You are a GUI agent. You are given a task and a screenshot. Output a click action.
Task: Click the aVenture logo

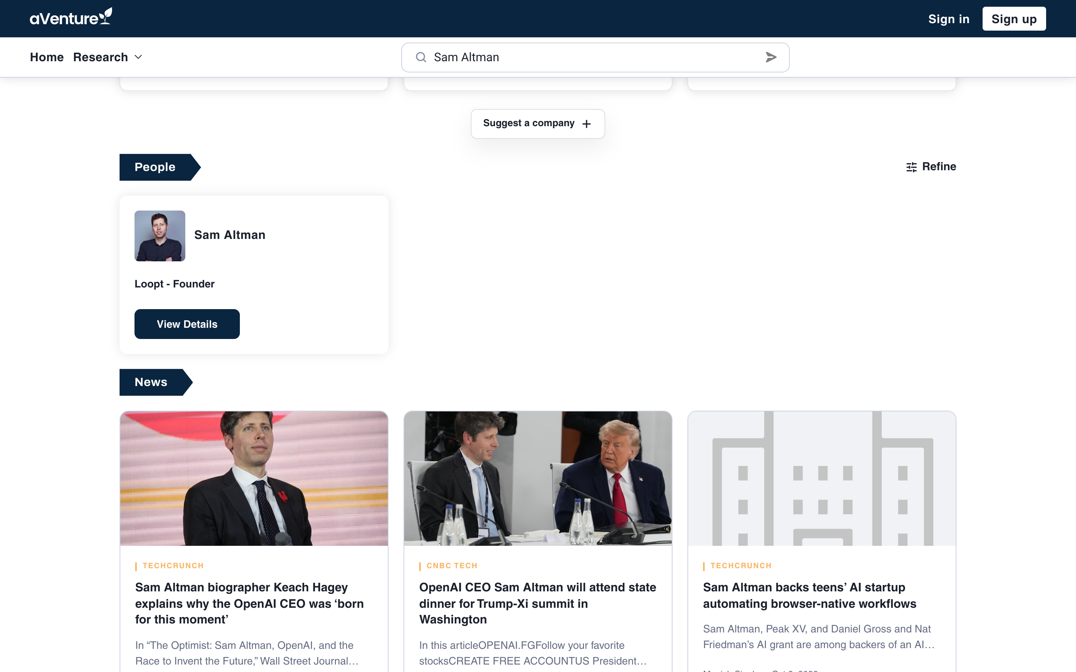pos(71,17)
